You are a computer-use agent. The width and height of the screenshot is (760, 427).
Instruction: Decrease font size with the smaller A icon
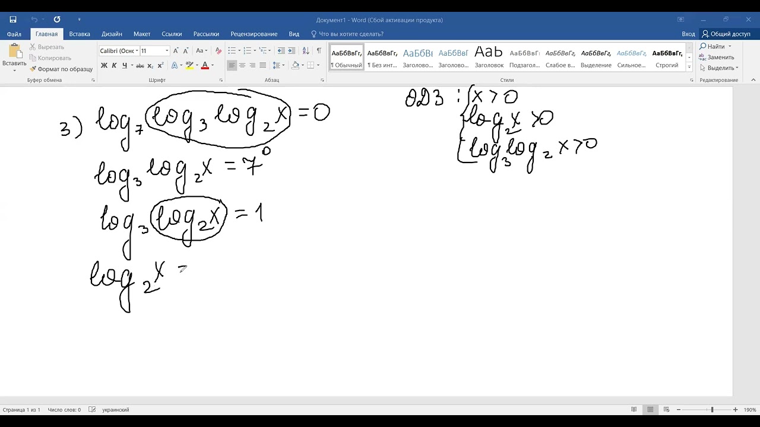click(186, 51)
